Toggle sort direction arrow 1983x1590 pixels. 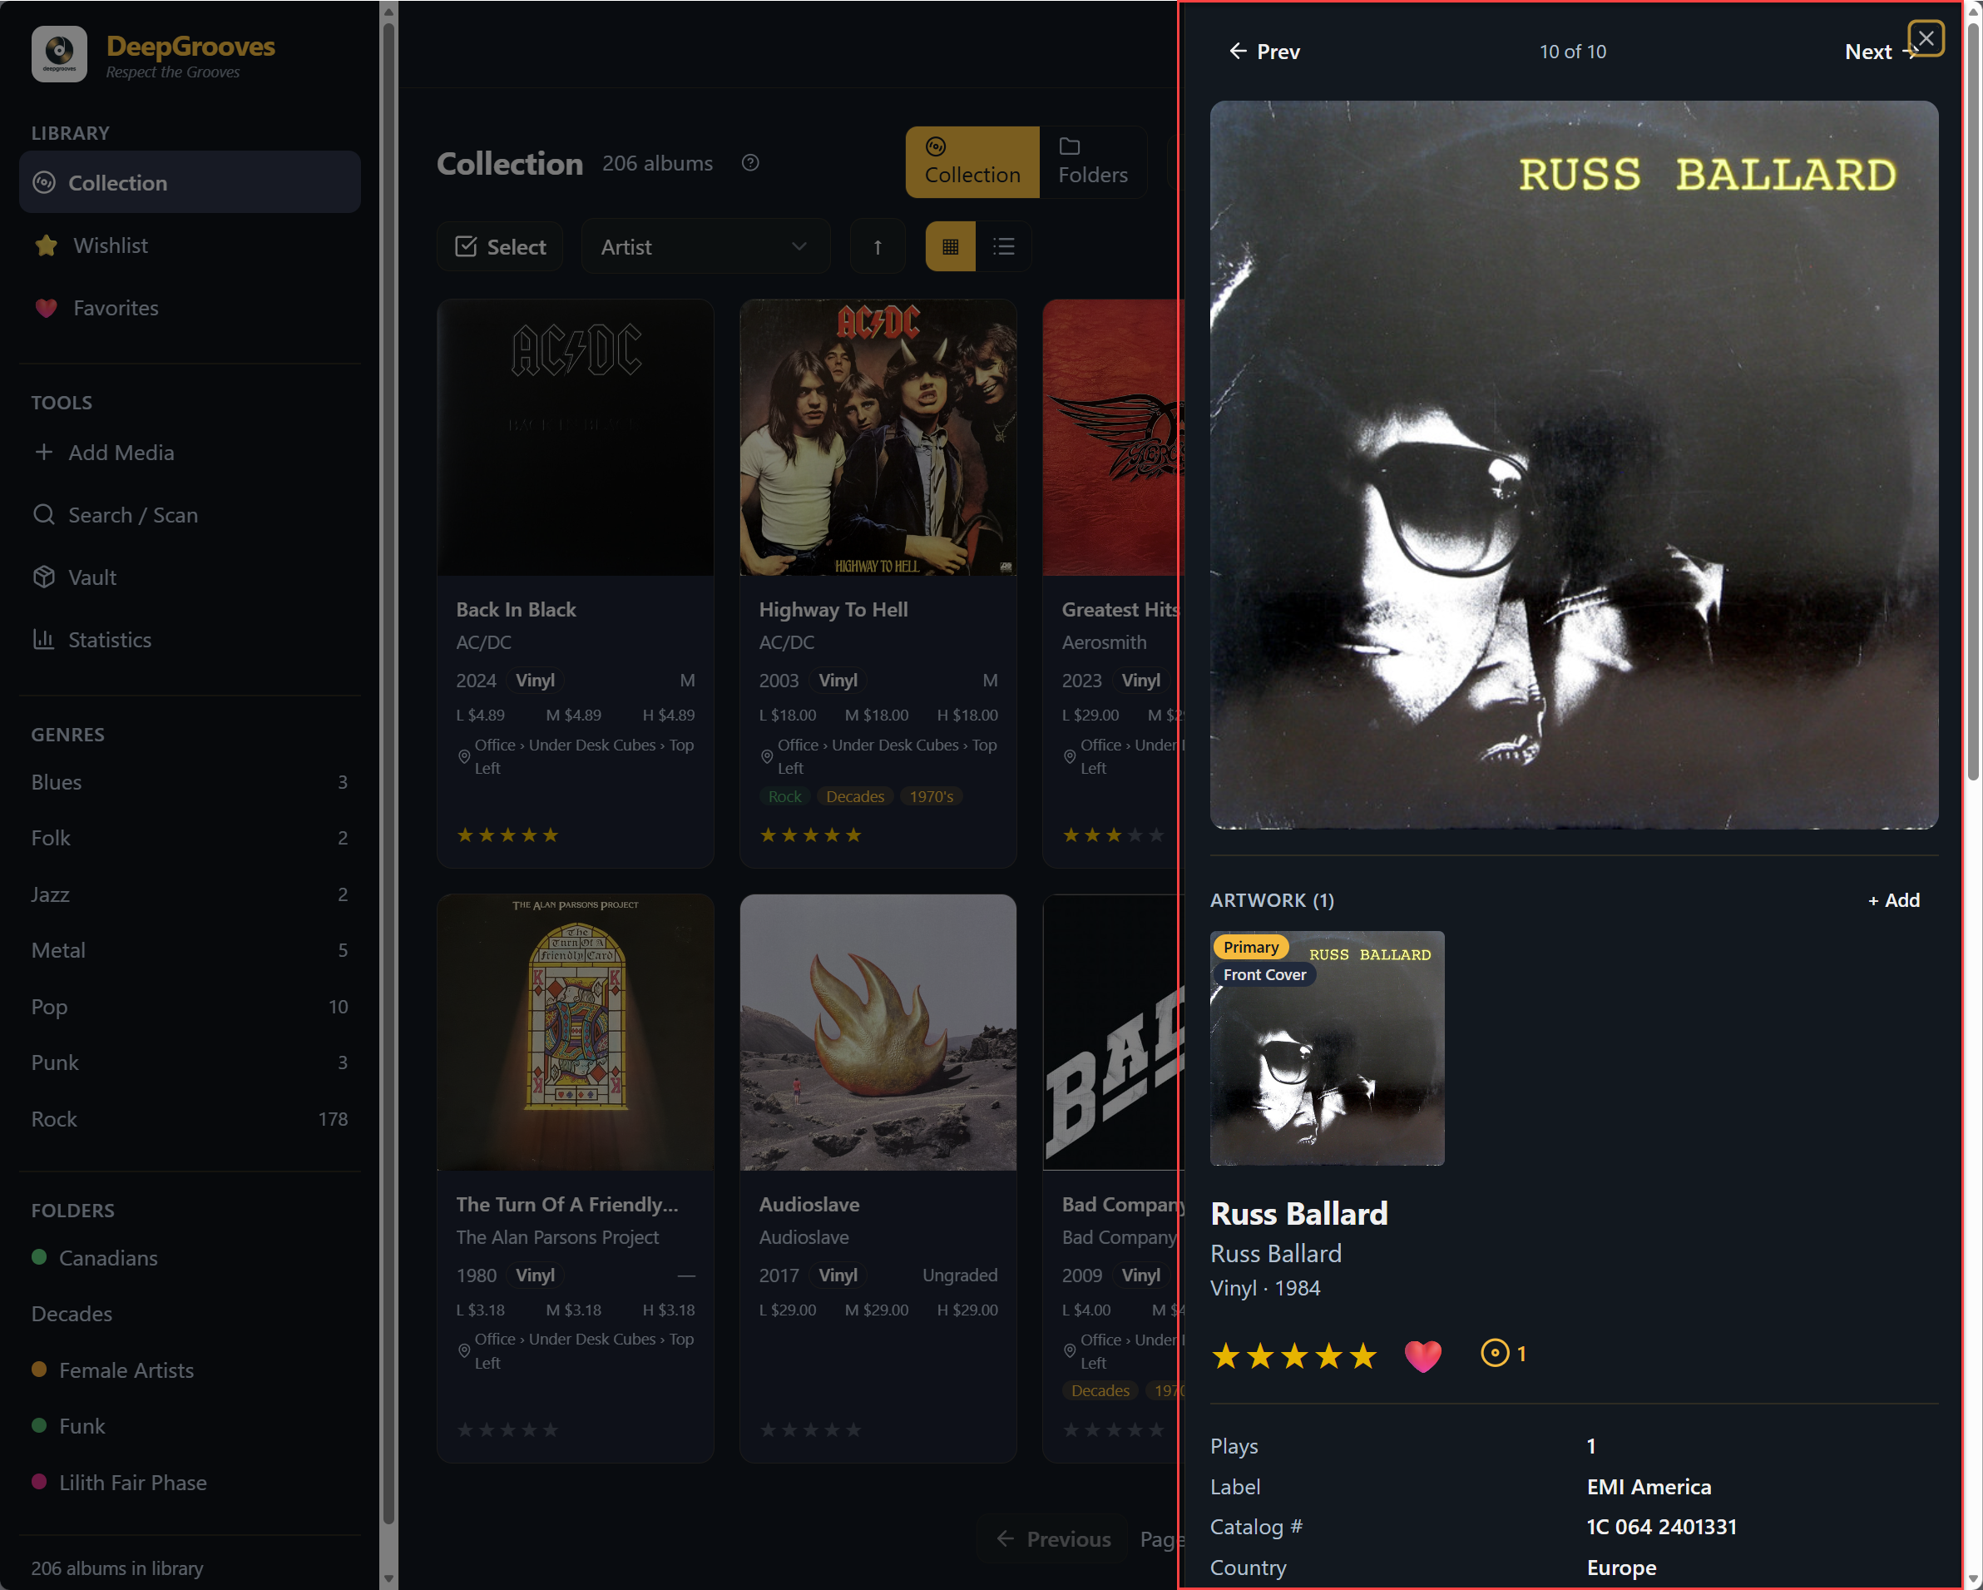(x=878, y=245)
